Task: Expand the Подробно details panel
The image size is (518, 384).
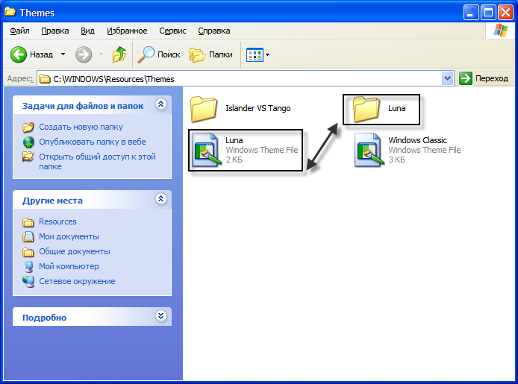Action: [161, 316]
